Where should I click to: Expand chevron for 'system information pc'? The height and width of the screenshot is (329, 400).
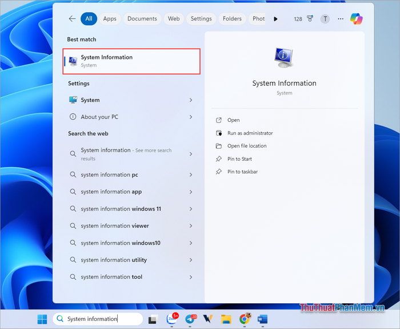coord(190,175)
